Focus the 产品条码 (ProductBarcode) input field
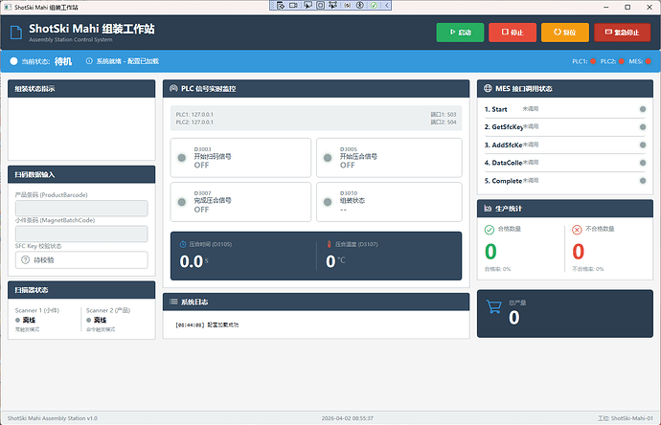Image resolution: width=661 pixels, height=425 pixels. pyautogui.click(x=81, y=208)
